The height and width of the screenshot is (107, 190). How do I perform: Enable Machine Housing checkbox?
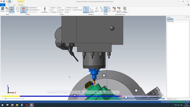pos(73,10)
